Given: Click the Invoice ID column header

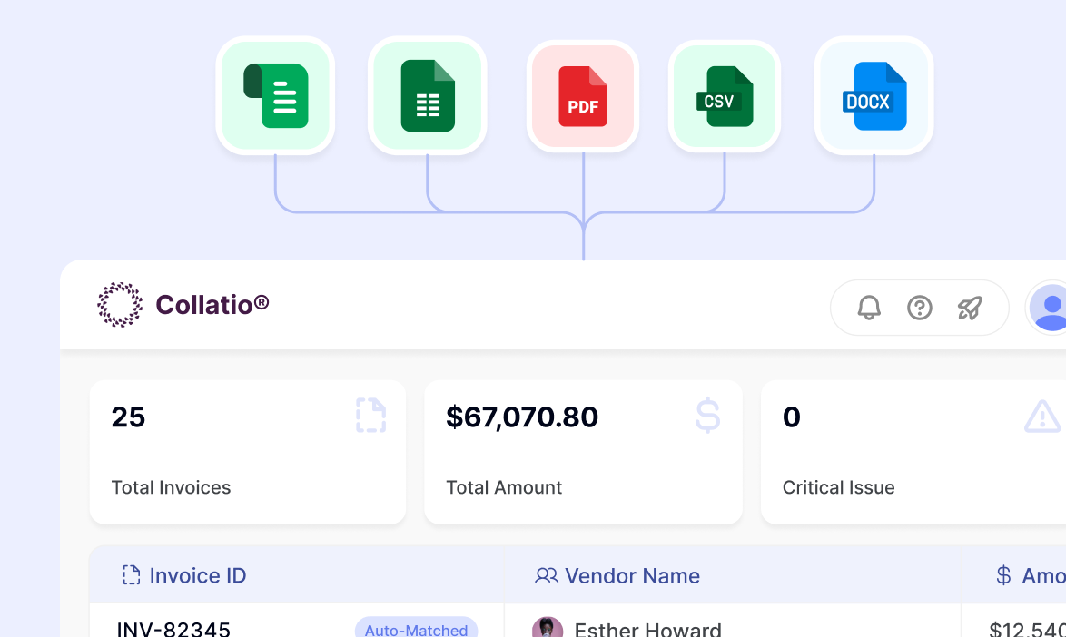Looking at the screenshot, I should click(297, 575).
